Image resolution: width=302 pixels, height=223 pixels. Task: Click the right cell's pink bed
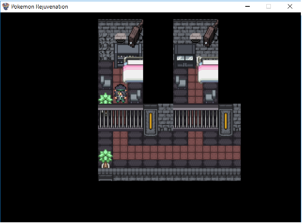pos(208,70)
